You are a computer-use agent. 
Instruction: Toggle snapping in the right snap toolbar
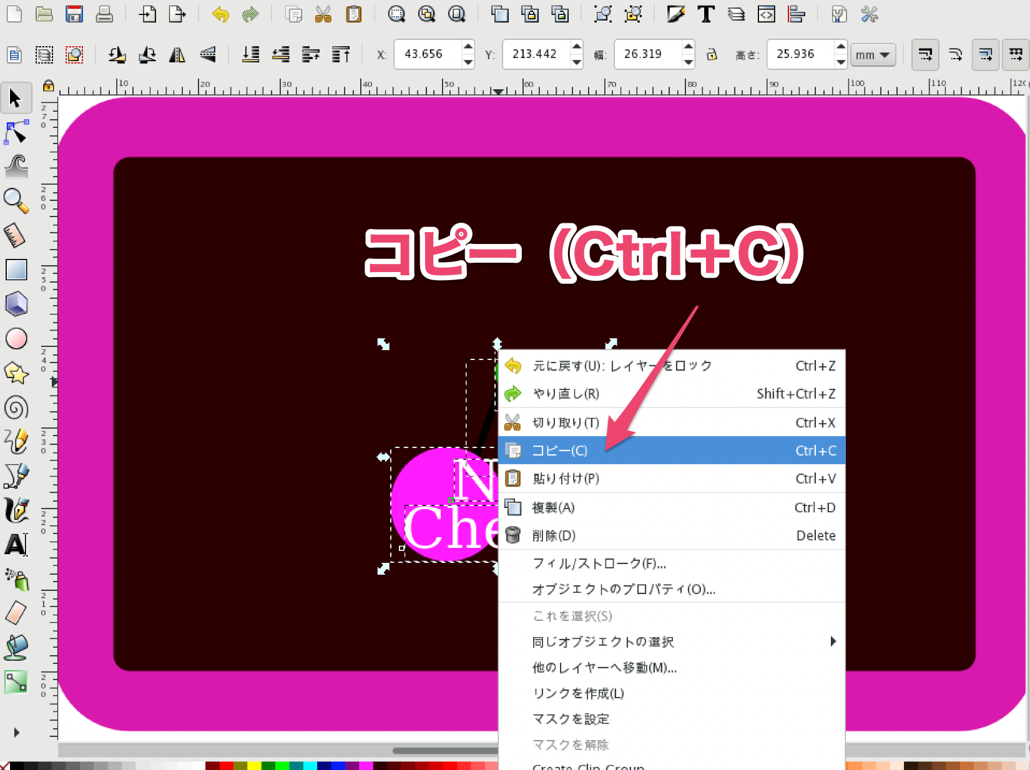[x=925, y=54]
